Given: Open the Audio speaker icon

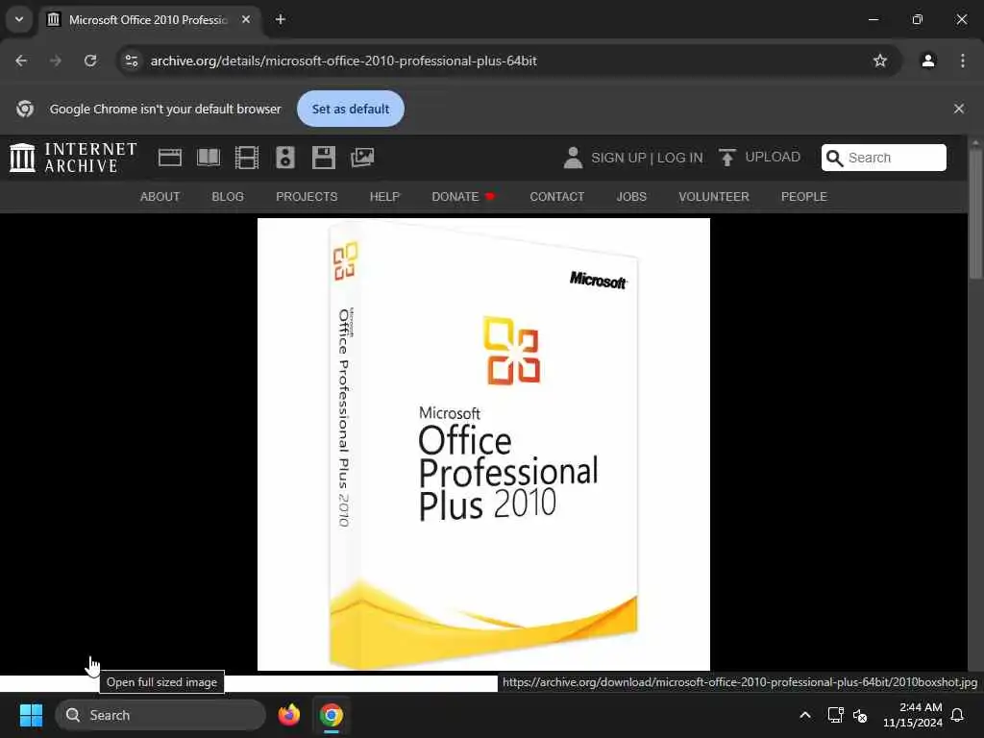Looking at the screenshot, I should (x=284, y=158).
